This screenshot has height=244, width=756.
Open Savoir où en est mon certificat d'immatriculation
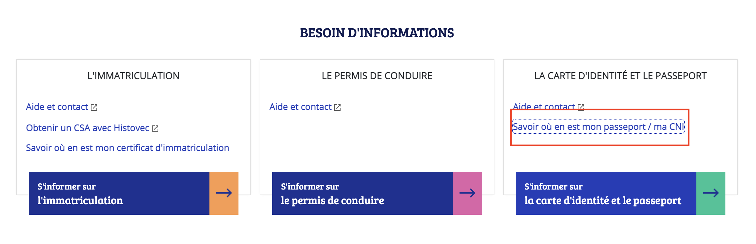coord(127,148)
